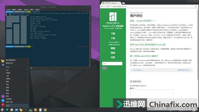
Task: Open the KDE application launcher icon
Action: (2, 110)
